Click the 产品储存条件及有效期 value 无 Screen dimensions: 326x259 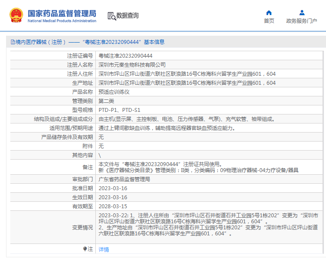click(x=101, y=137)
